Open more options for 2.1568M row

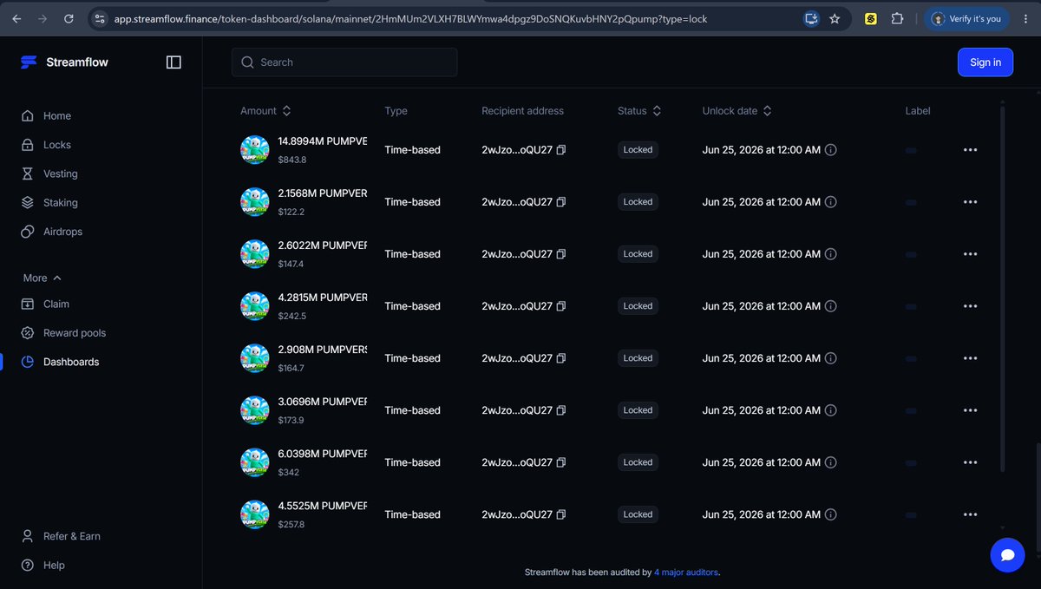[970, 202]
